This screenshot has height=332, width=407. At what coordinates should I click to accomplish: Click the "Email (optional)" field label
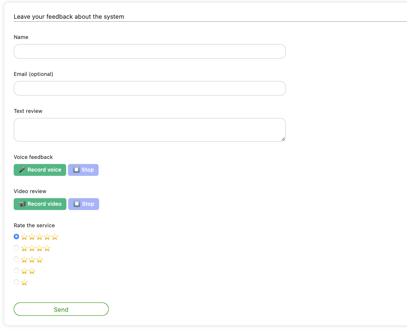[33, 74]
